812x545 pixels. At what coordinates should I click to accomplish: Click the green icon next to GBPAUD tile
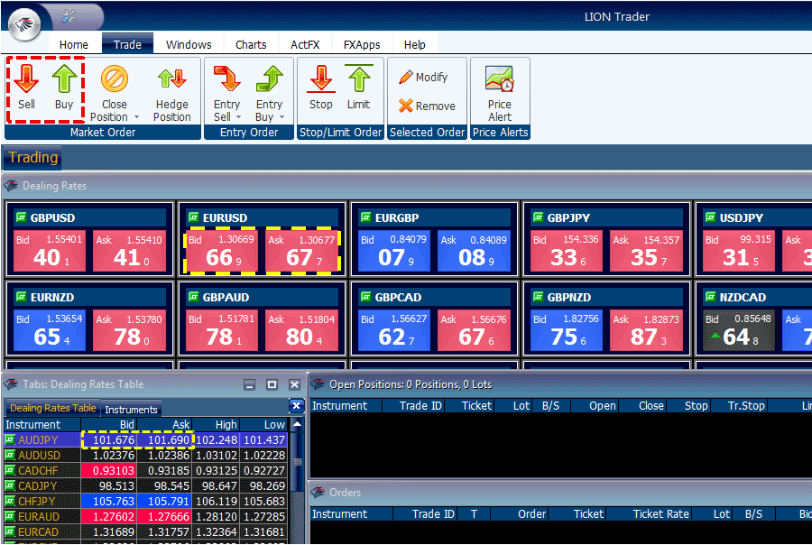click(194, 297)
